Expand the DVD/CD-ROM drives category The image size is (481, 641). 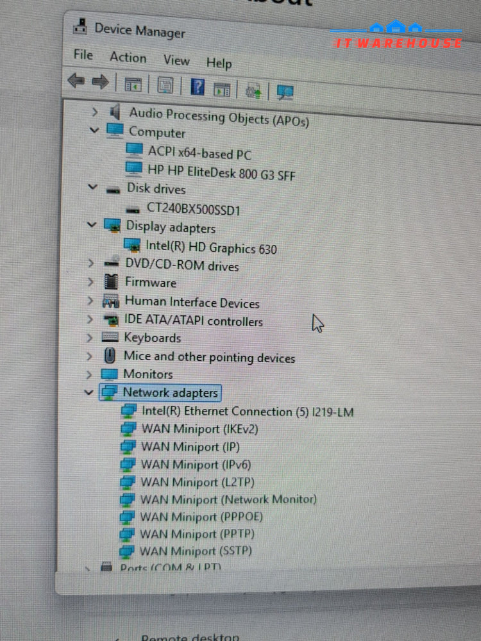(91, 263)
